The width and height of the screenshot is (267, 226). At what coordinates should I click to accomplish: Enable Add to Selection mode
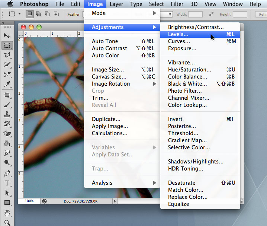39,14
